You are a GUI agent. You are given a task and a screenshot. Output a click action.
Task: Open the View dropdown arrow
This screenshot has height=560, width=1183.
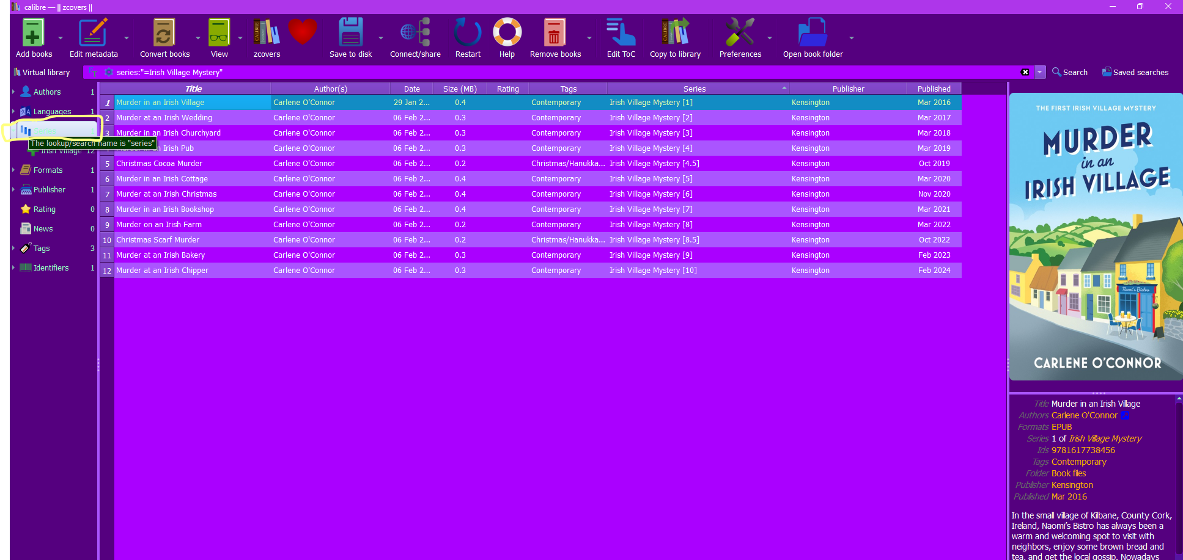pos(240,38)
